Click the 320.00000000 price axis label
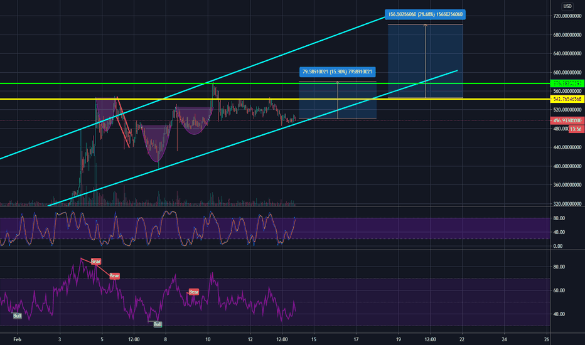This screenshot has width=585, height=345. click(x=567, y=204)
